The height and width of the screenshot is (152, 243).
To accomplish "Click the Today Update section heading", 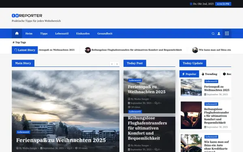I will 193,63.
